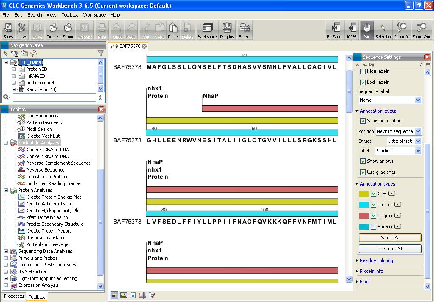This screenshot has width=434, height=302.
Task: Activate the Selection tool
Action: pos(383,30)
